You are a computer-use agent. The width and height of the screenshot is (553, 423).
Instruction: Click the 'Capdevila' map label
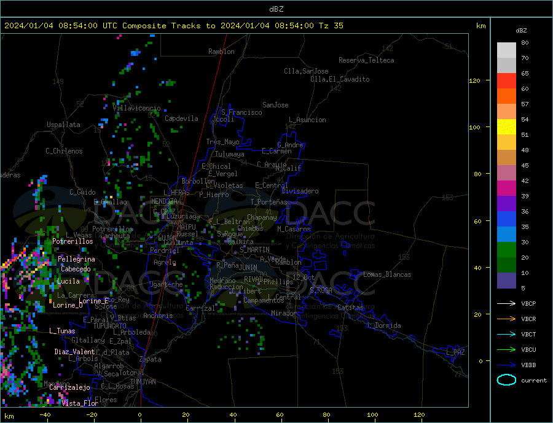click(181, 118)
